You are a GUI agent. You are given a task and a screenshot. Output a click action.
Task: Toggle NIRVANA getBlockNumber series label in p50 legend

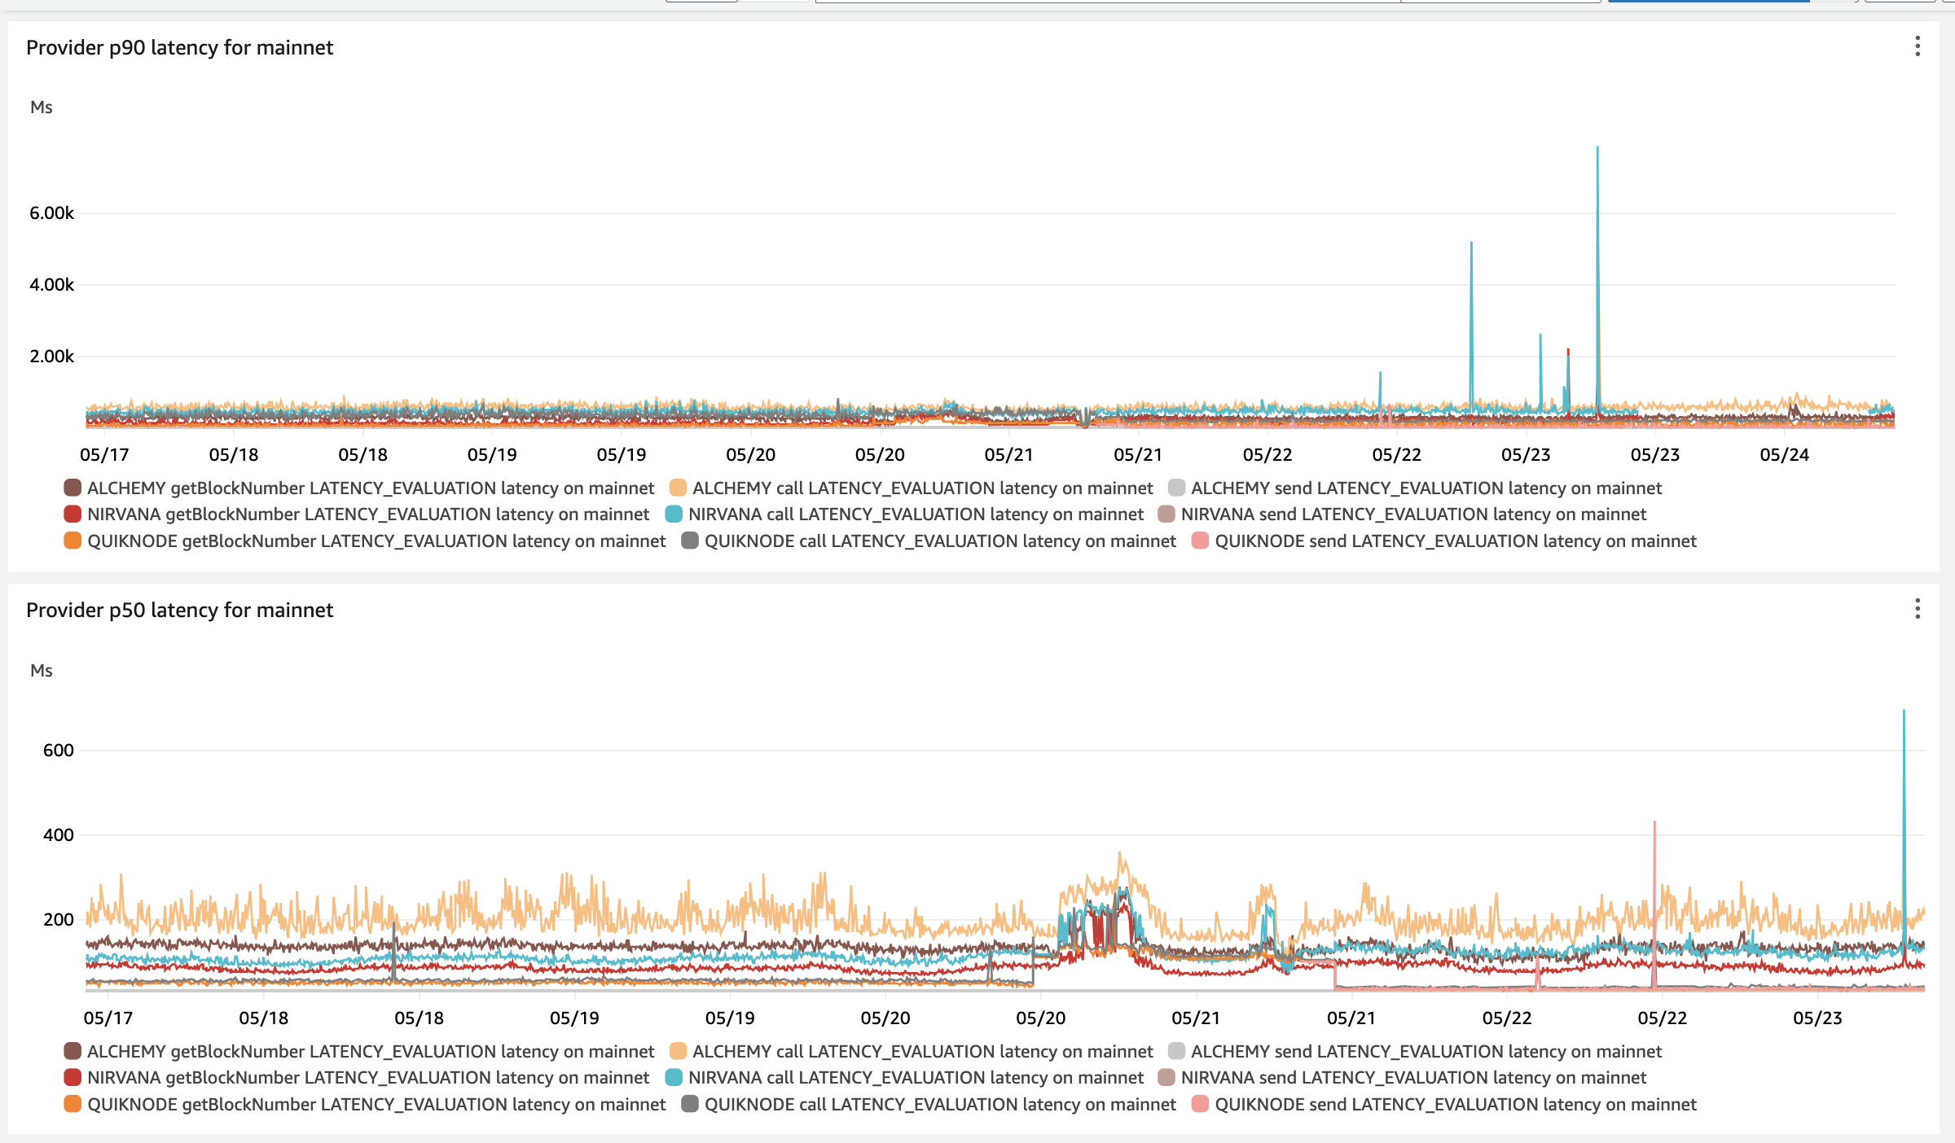pos(368,1077)
